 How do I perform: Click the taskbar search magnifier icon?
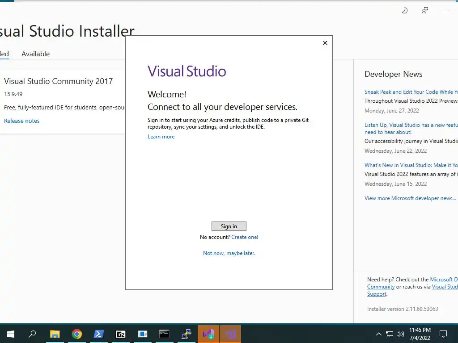point(32,334)
